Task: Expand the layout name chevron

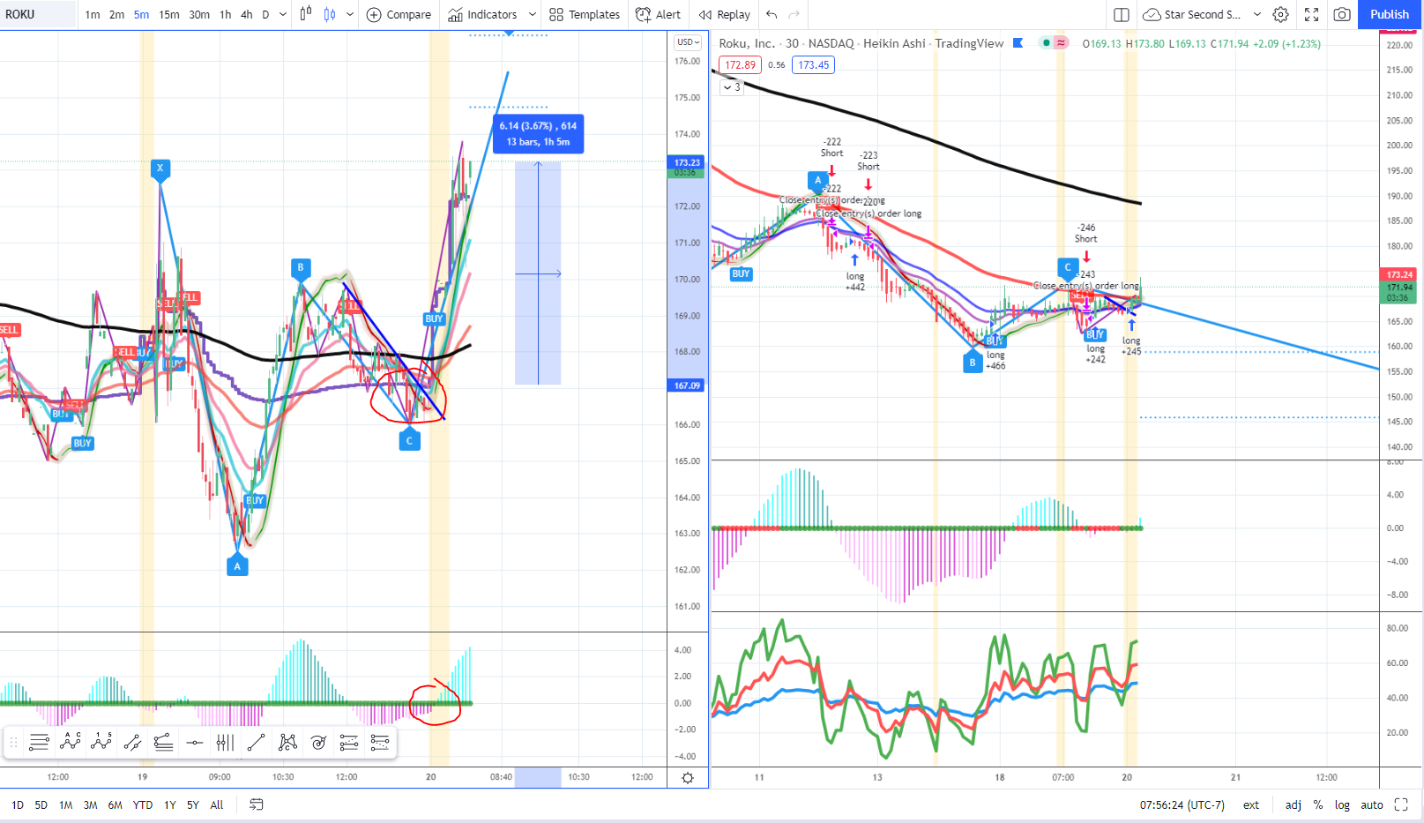Action: click(1257, 14)
